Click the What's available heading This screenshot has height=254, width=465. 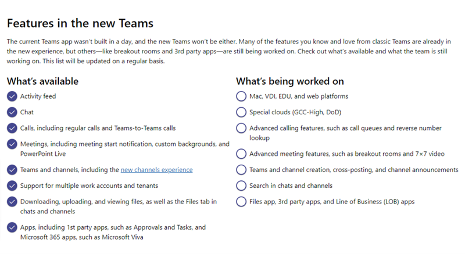coord(42,81)
